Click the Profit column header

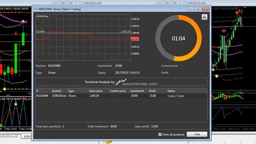(x=152, y=91)
